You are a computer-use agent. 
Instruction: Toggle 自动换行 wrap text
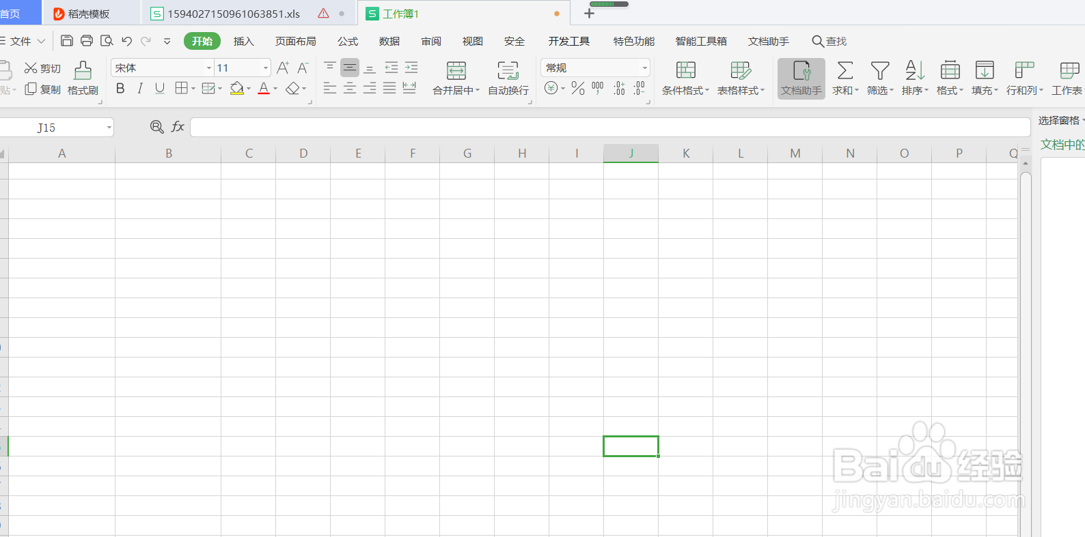(508, 78)
